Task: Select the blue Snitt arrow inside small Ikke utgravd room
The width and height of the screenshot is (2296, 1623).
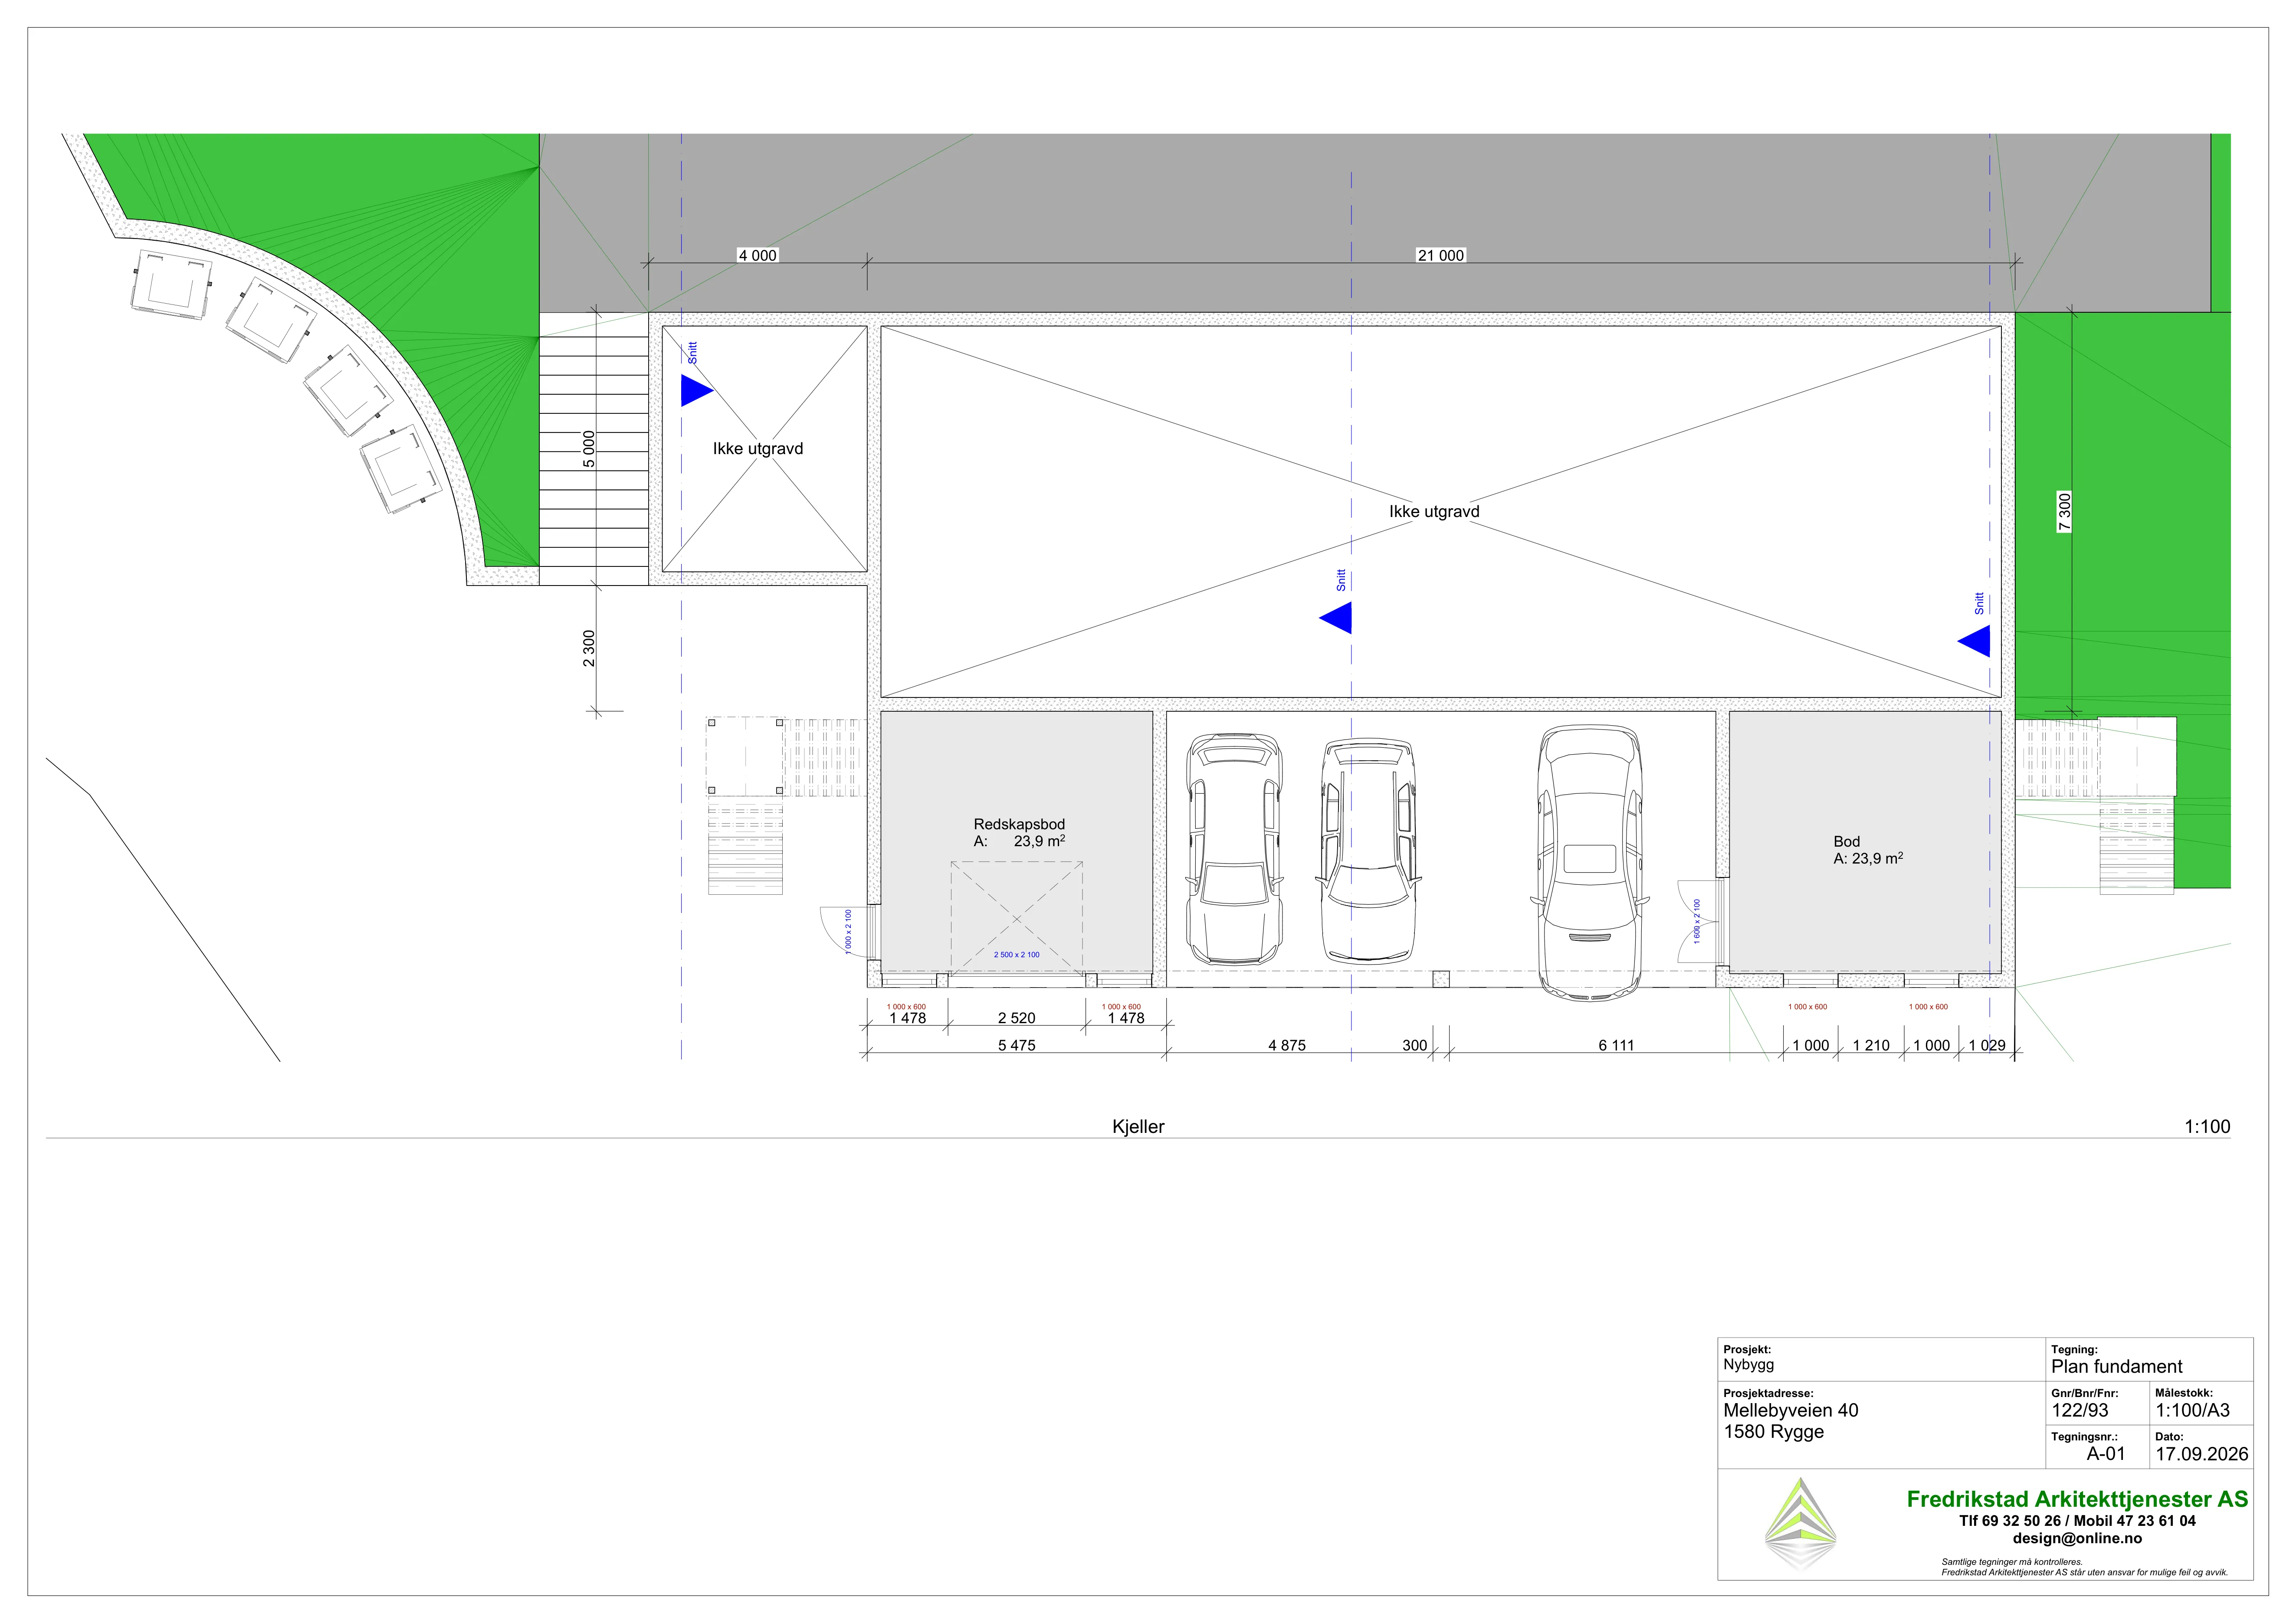Action: coord(697,391)
